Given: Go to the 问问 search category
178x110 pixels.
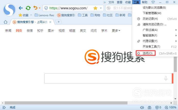Looking at the screenshot, I should point(94,31).
